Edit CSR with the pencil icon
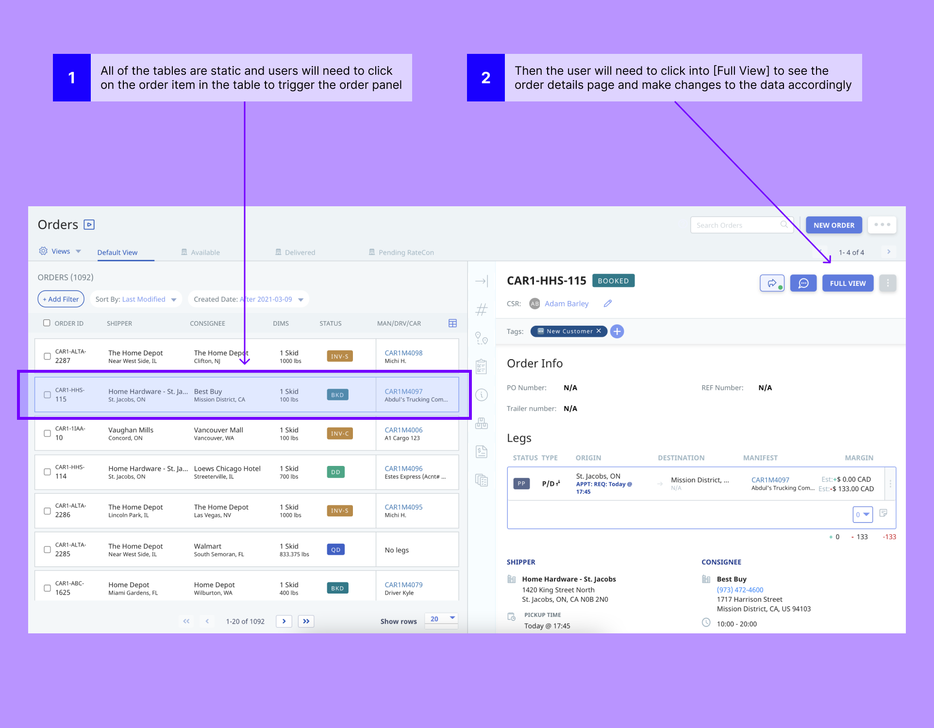Screen dimensions: 934x728 607,303
